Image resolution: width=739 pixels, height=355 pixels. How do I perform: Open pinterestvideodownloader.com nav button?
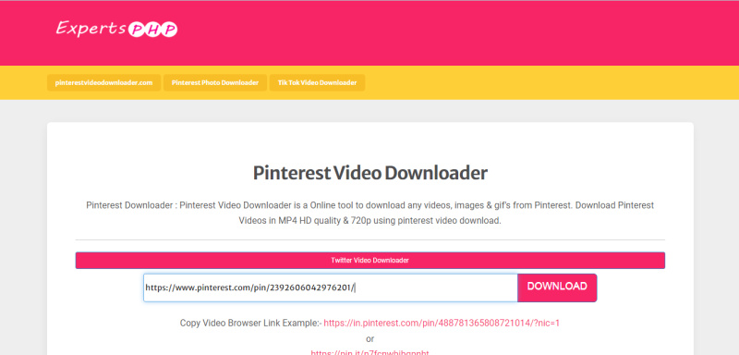click(103, 82)
